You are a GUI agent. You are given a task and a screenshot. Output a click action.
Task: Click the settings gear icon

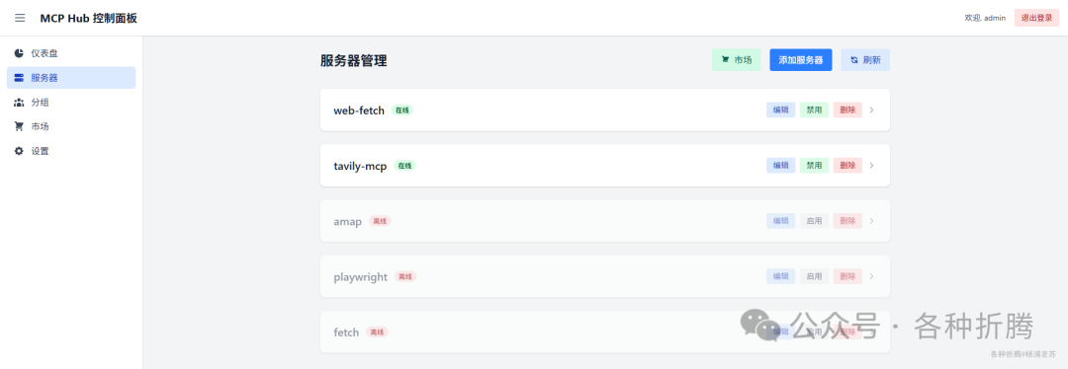pyautogui.click(x=19, y=151)
